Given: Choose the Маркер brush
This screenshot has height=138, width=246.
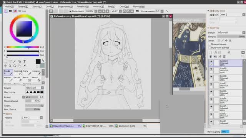Looking at the screenshot, I should click(x=8, y=79).
